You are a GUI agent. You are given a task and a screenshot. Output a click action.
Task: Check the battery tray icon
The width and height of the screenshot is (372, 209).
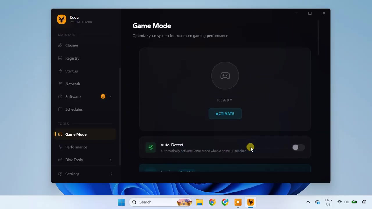point(354,202)
